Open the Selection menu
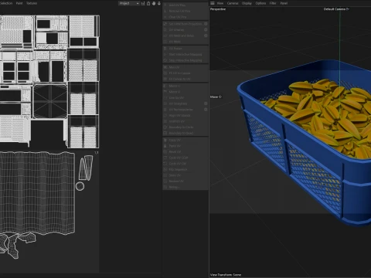371x278 pixels. point(6,3)
